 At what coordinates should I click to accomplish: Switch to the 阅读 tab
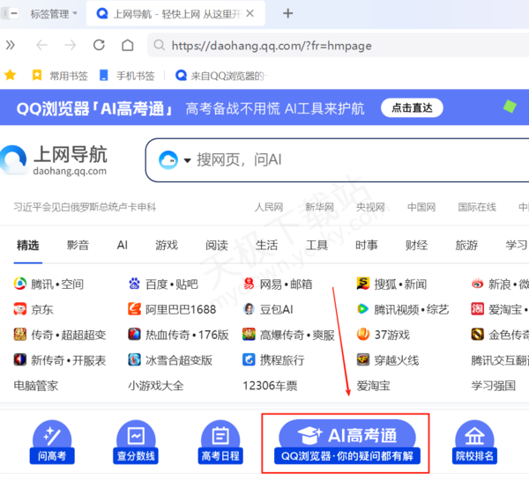click(217, 245)
